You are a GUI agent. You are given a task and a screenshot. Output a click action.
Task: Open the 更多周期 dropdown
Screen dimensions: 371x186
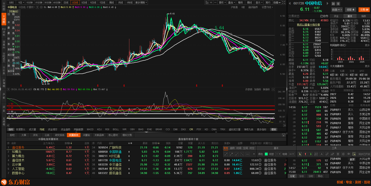[141, 3]
